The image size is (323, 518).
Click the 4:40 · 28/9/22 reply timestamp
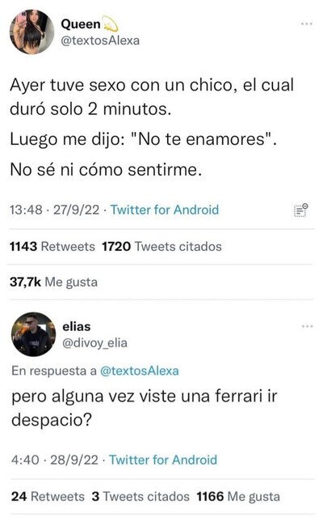55,460
